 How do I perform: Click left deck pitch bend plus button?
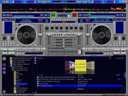click(42, 50)
